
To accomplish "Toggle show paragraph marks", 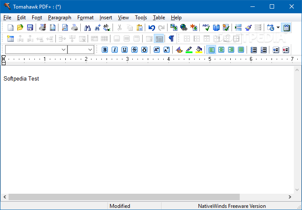I will pos(171,39).
